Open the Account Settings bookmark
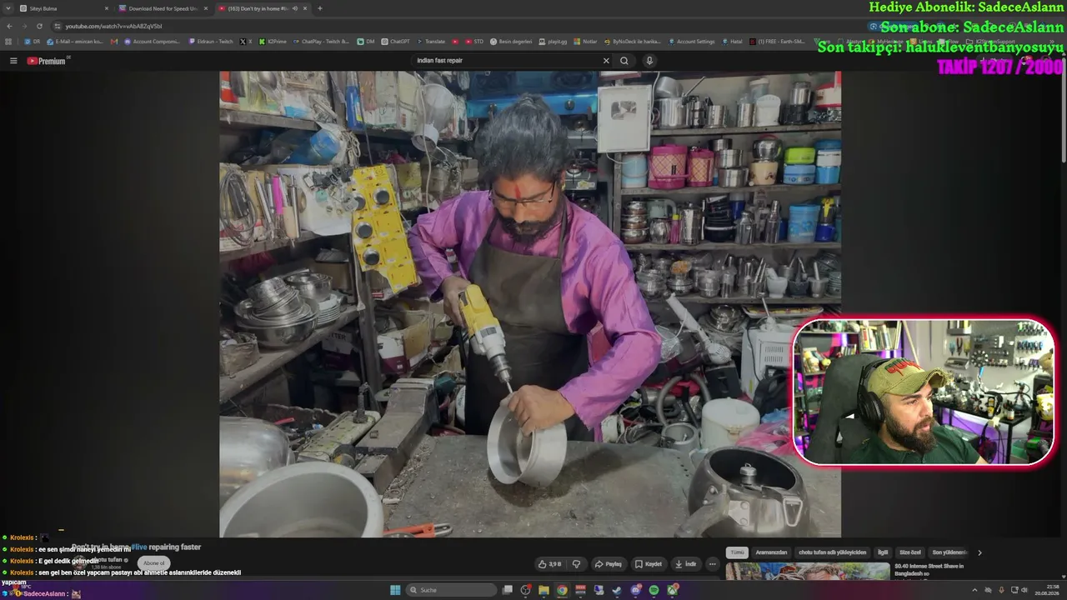Image resolution: width=1067 pixels, height=600 pixels. [691, 41]
